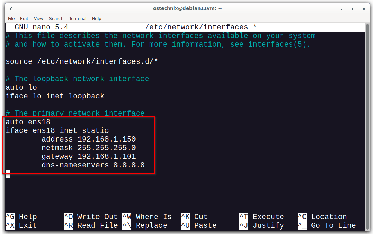373x234 pixels.
Task: Click the ^\ Replace shortcut
Action: (145, 225)
